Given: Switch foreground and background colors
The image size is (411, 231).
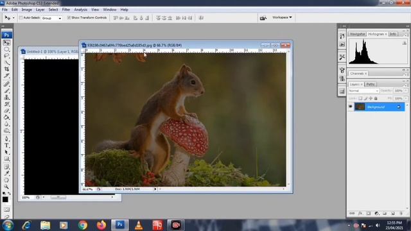Looking at the screenshot, I should [9, 194].
